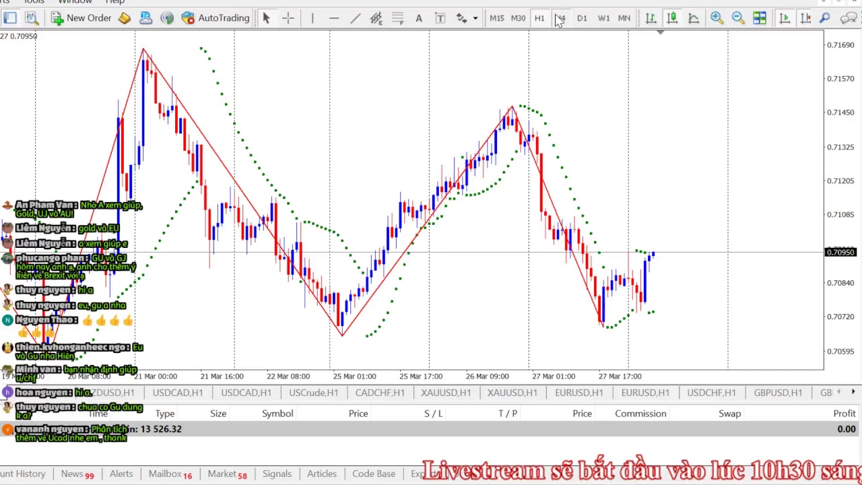Select the Fibonacci Retracement tool
862x485 pixels.
pyautogui.click(x=398, y=18)
